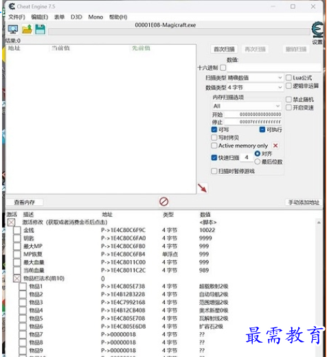Open the 编辑(E) menu

point(39,17)
